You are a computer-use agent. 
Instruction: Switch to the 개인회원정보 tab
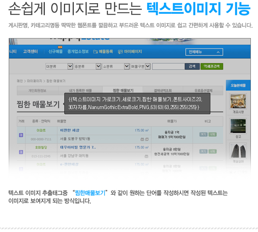[x=38, y=90]
